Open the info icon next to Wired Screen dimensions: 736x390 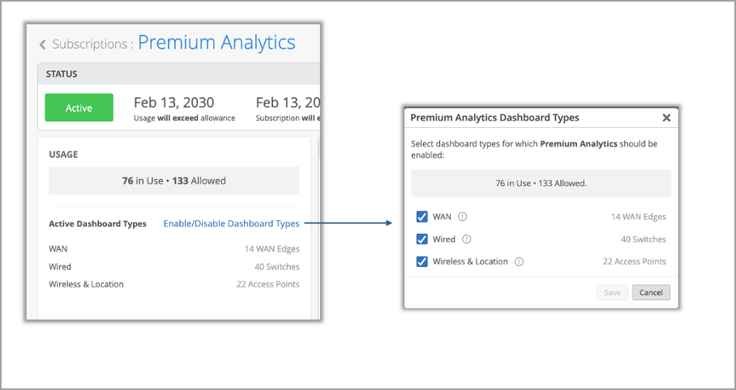pos(467,240)
